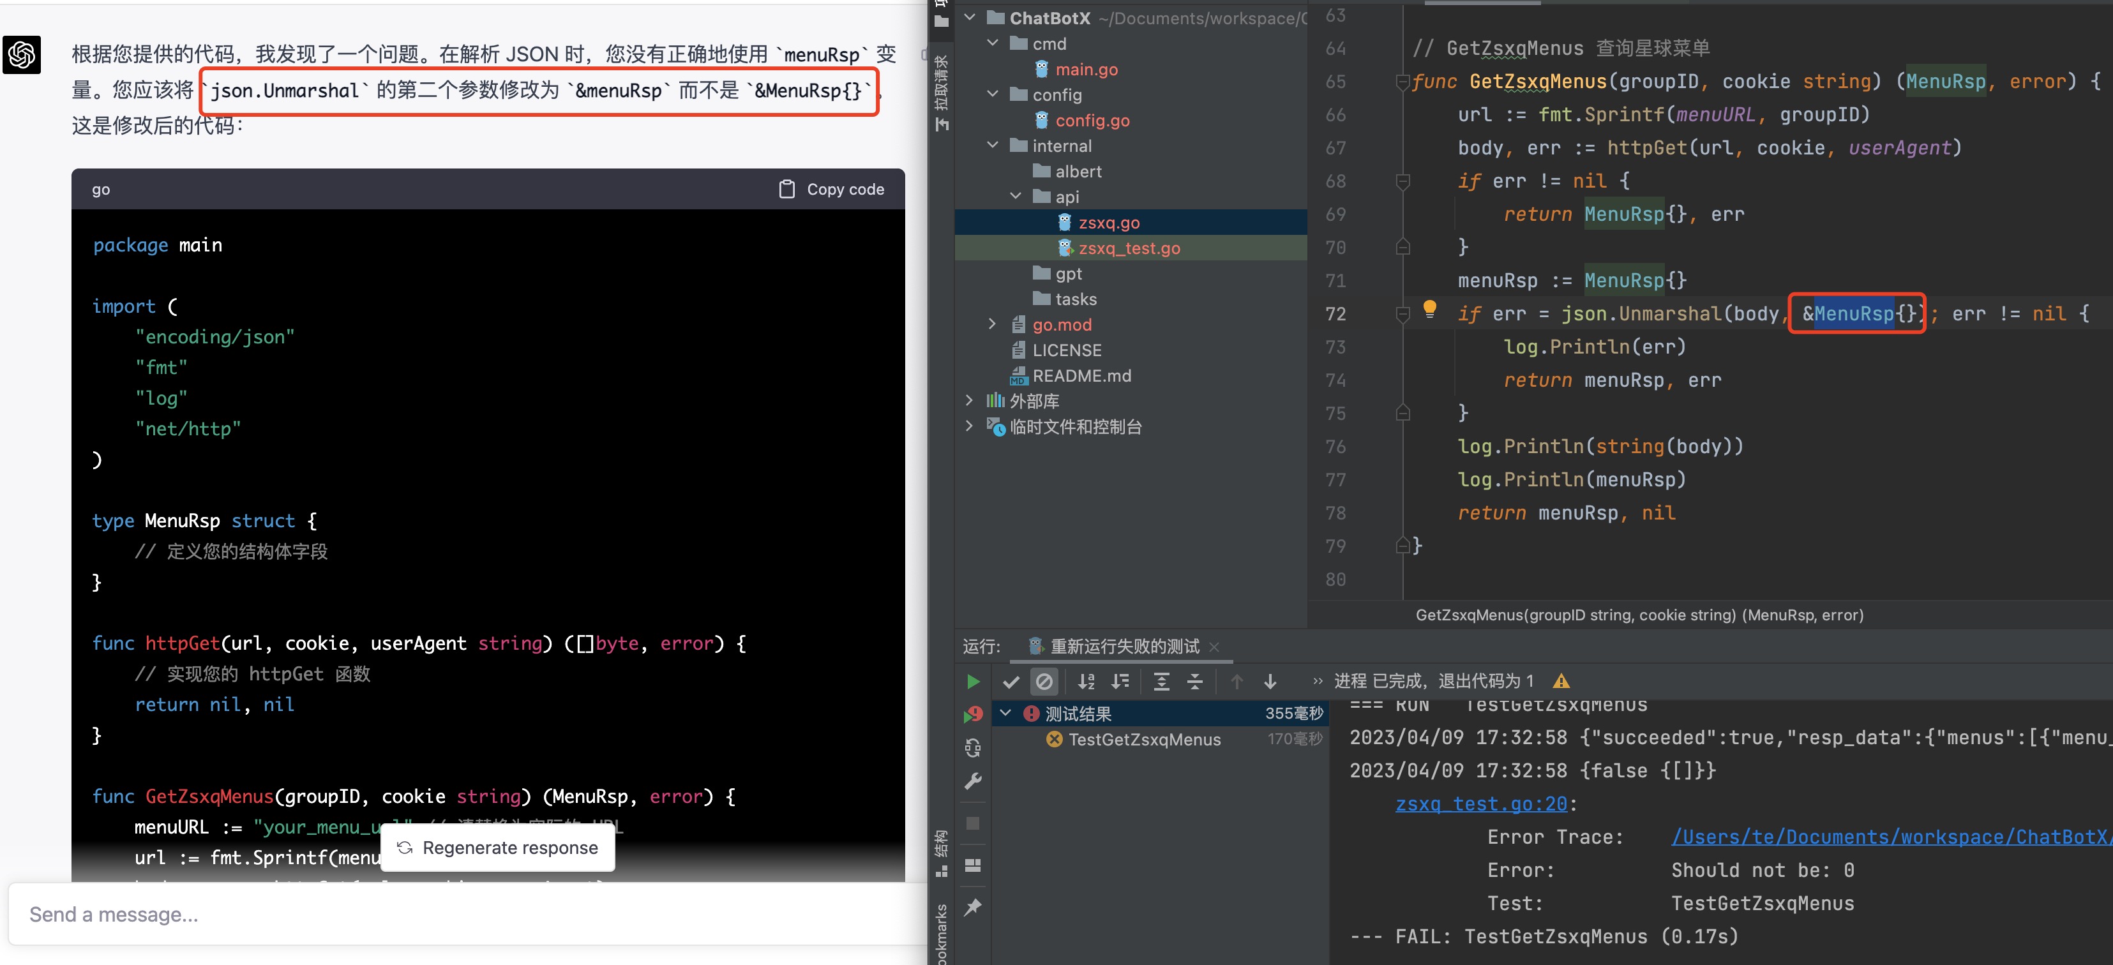2113x965 pixels.
Task: Focus the Send a message input field
Action: click(x=467, y=914)
